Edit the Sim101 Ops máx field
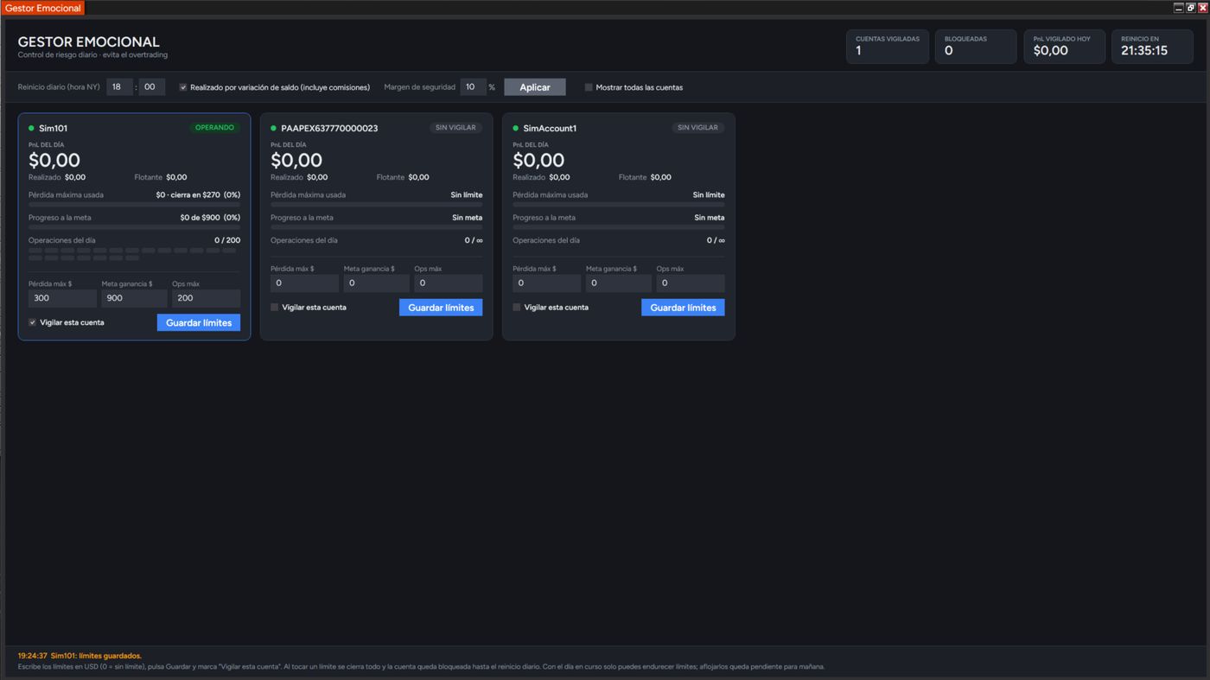1210x680 pixels. pyautogui.click(x=206, y=298)
